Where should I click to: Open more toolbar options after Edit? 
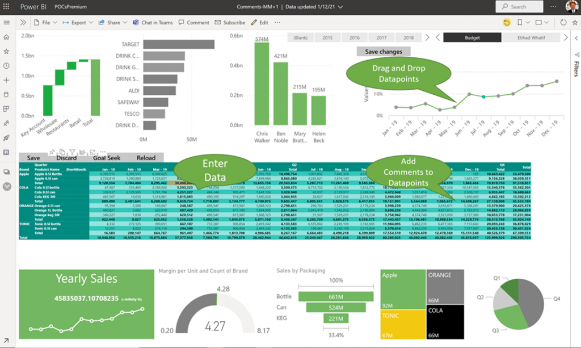pyautogui.click(x=277, y=23)
